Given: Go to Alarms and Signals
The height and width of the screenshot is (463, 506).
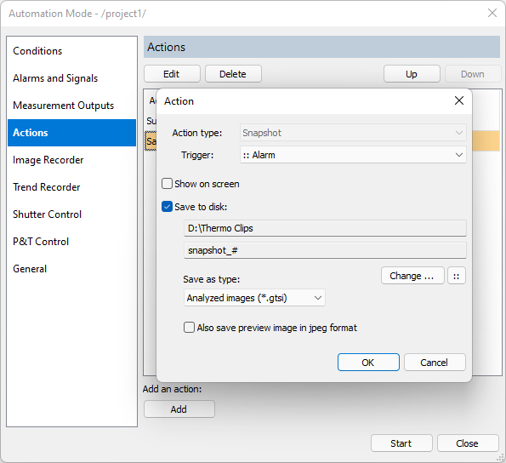Looking at the screenshot, I should coord(71,78).
